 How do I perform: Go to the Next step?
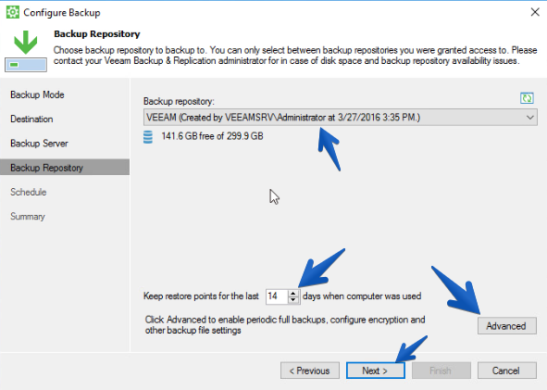pos(376,371)
